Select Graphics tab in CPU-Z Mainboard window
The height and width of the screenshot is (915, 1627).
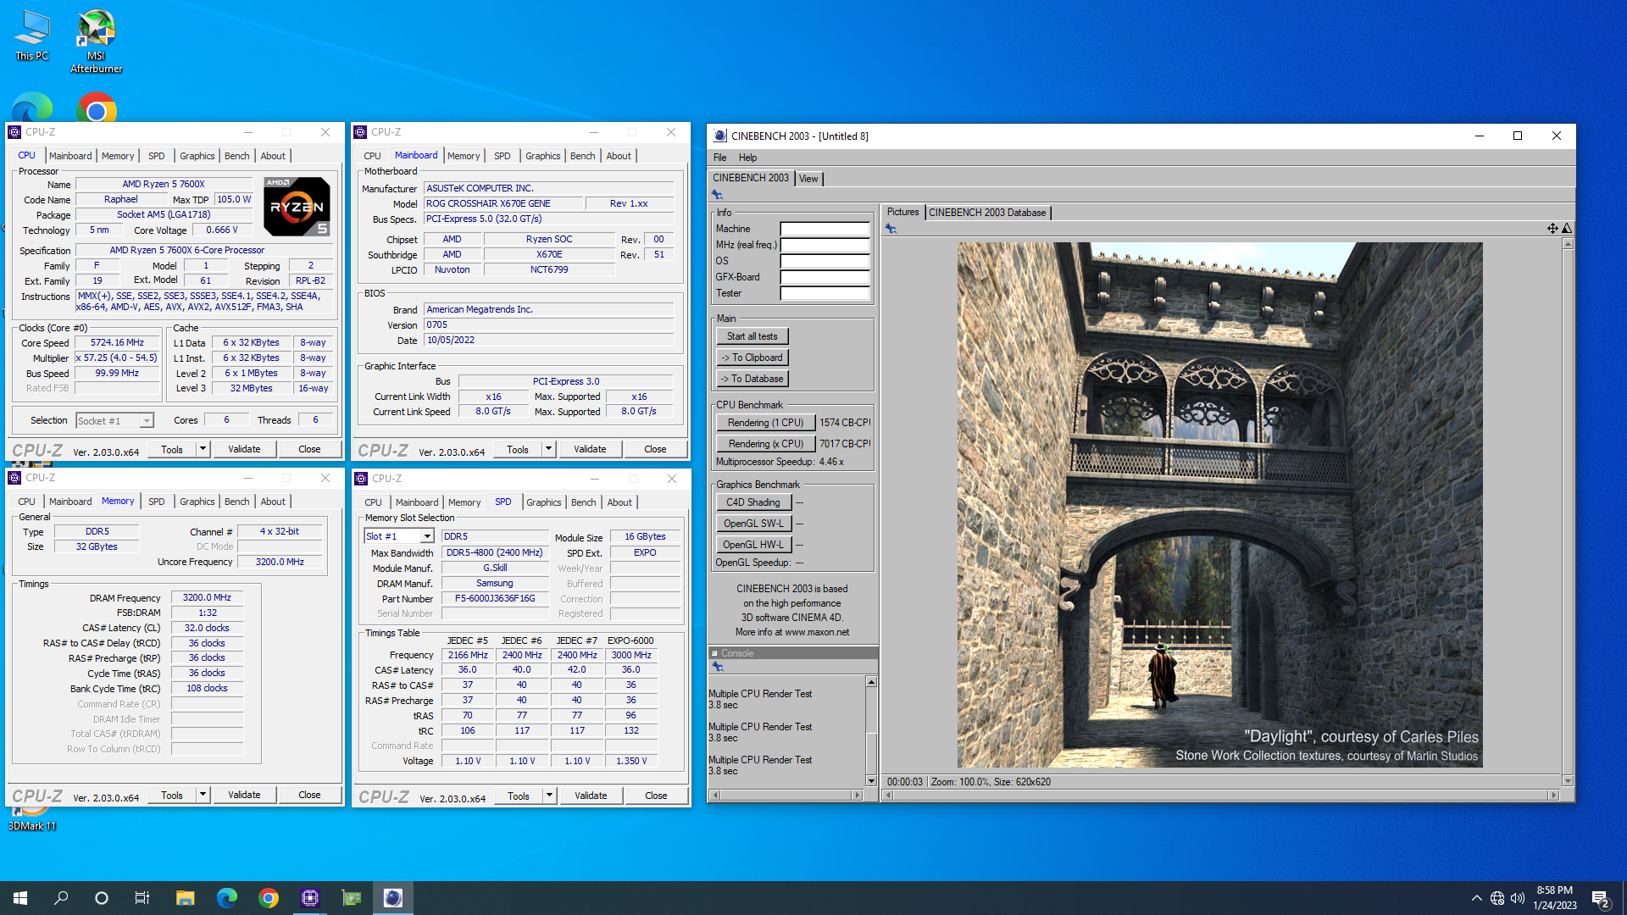point(542,156)
